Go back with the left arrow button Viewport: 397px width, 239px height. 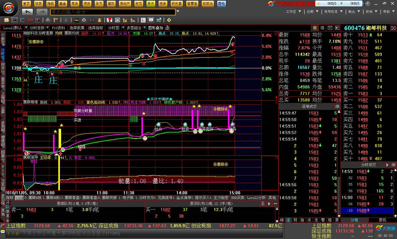(x=28, y=12)
